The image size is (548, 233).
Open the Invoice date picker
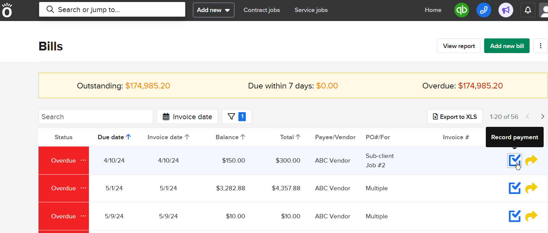pyautogui.click(x=187, y=116)
